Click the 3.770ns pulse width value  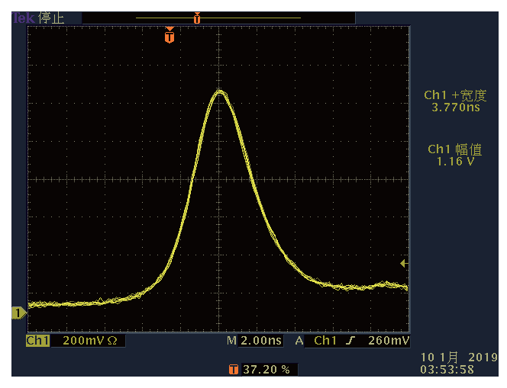455,107
